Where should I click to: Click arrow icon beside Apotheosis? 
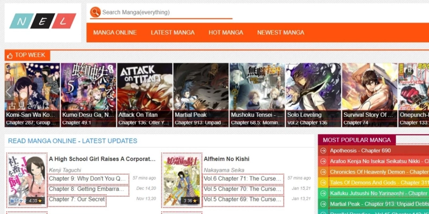coord(323,151)
